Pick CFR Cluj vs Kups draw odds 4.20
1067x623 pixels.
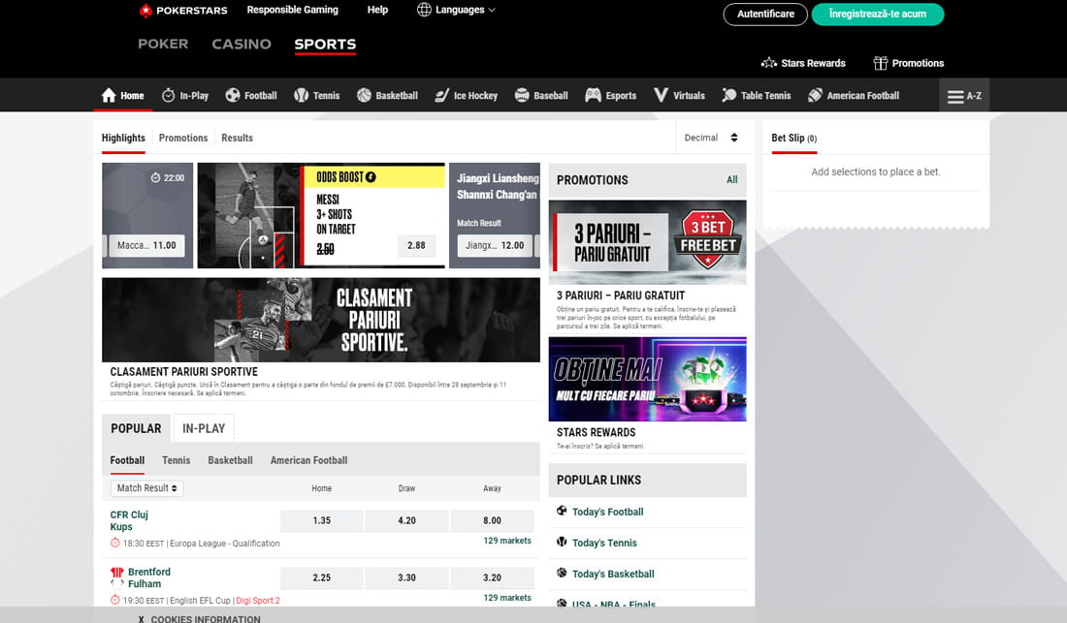(406, 520)
